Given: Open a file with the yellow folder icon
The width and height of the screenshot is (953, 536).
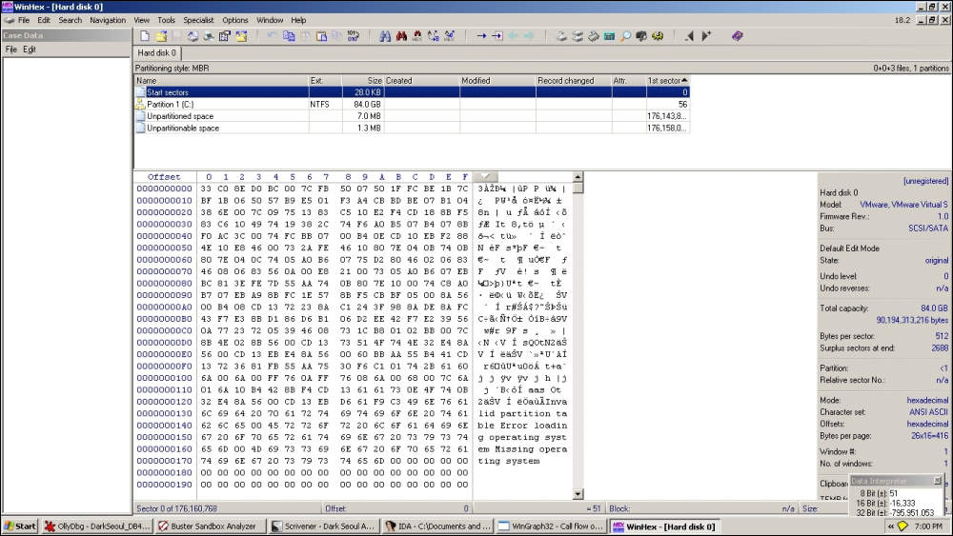Looking at the screenshot, I should (161, 36).
